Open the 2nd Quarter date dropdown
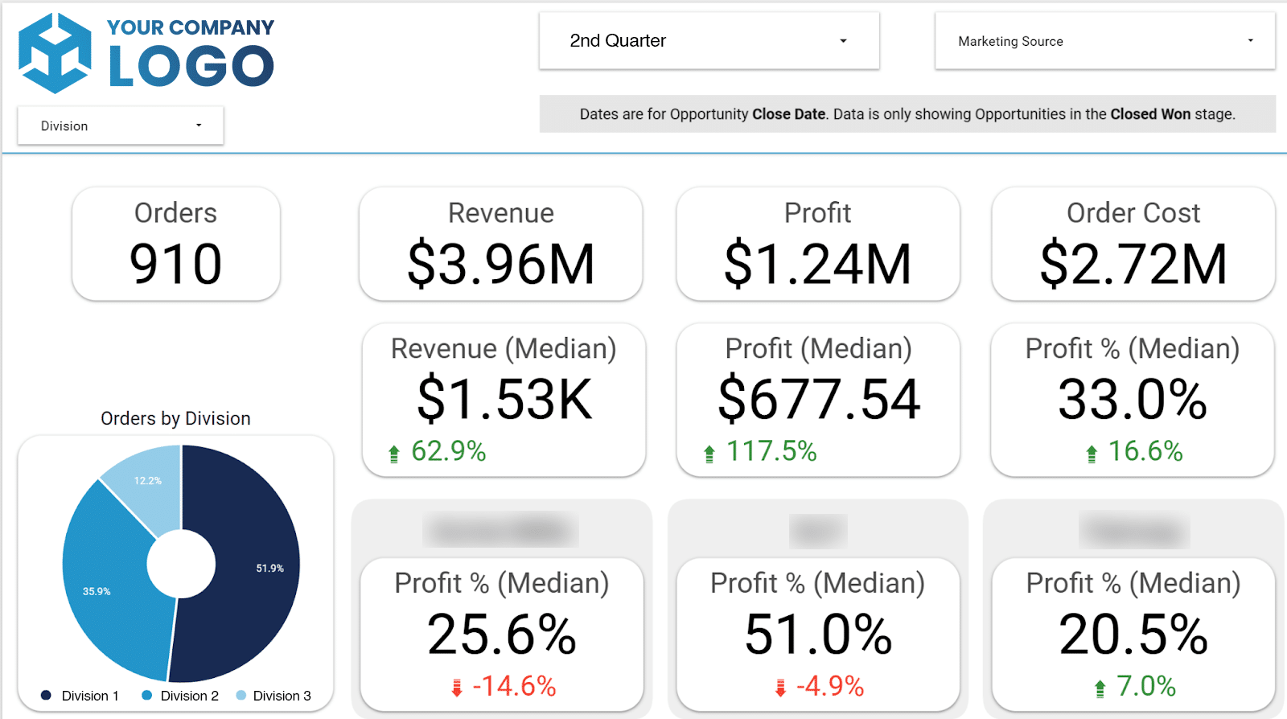The width and height of the screenshot is (1287, 719). tap(709, 41)
